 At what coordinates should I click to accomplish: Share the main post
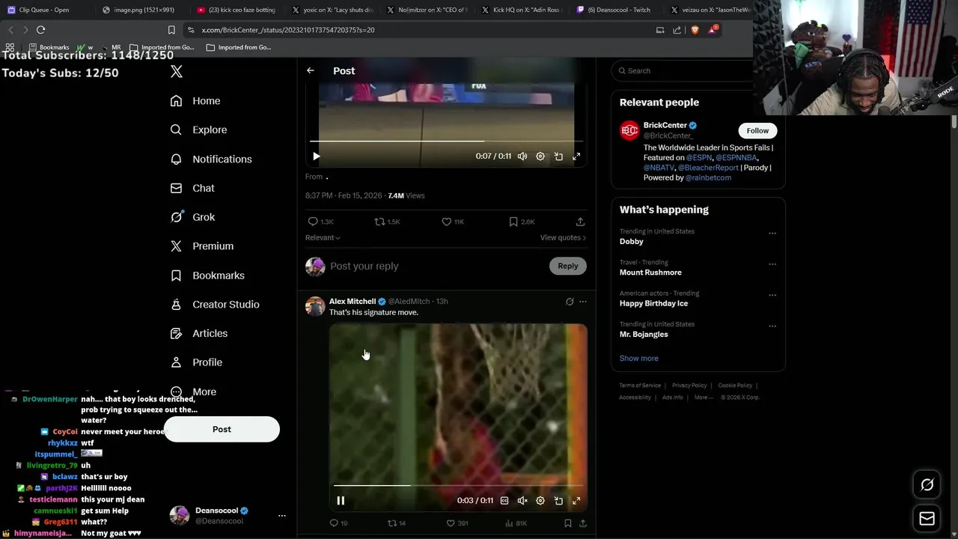point(580,222)
